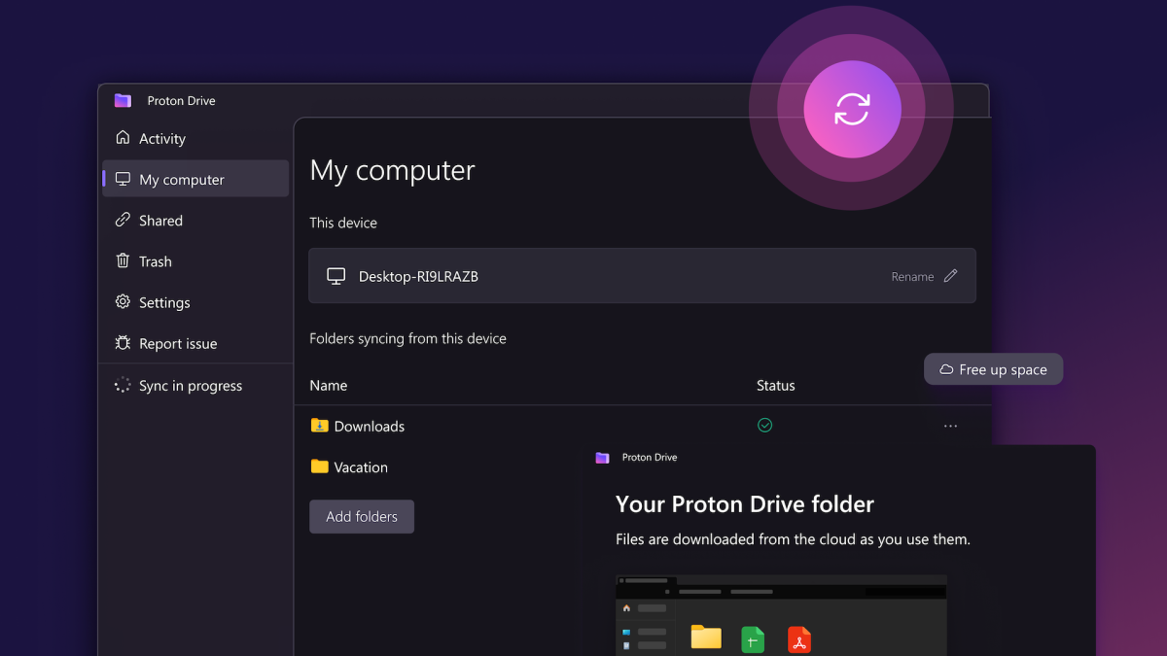This screenshot has height=656, width=1167.
Task: Click the Free up space button
Action: (x=993, y=369)
